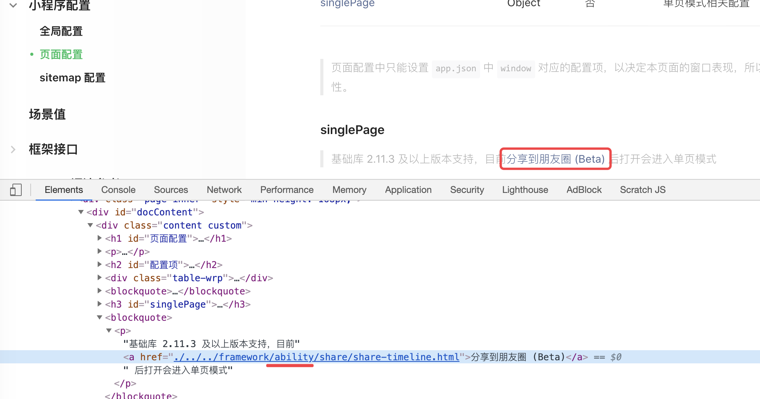Collapse the content custom div node
760x399 pixels.
(x=90, y=225)
